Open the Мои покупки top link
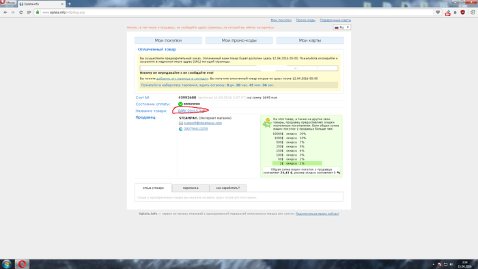 281,20
